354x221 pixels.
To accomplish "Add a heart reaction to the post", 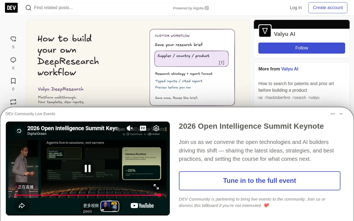I will click(x=13, y=39).
